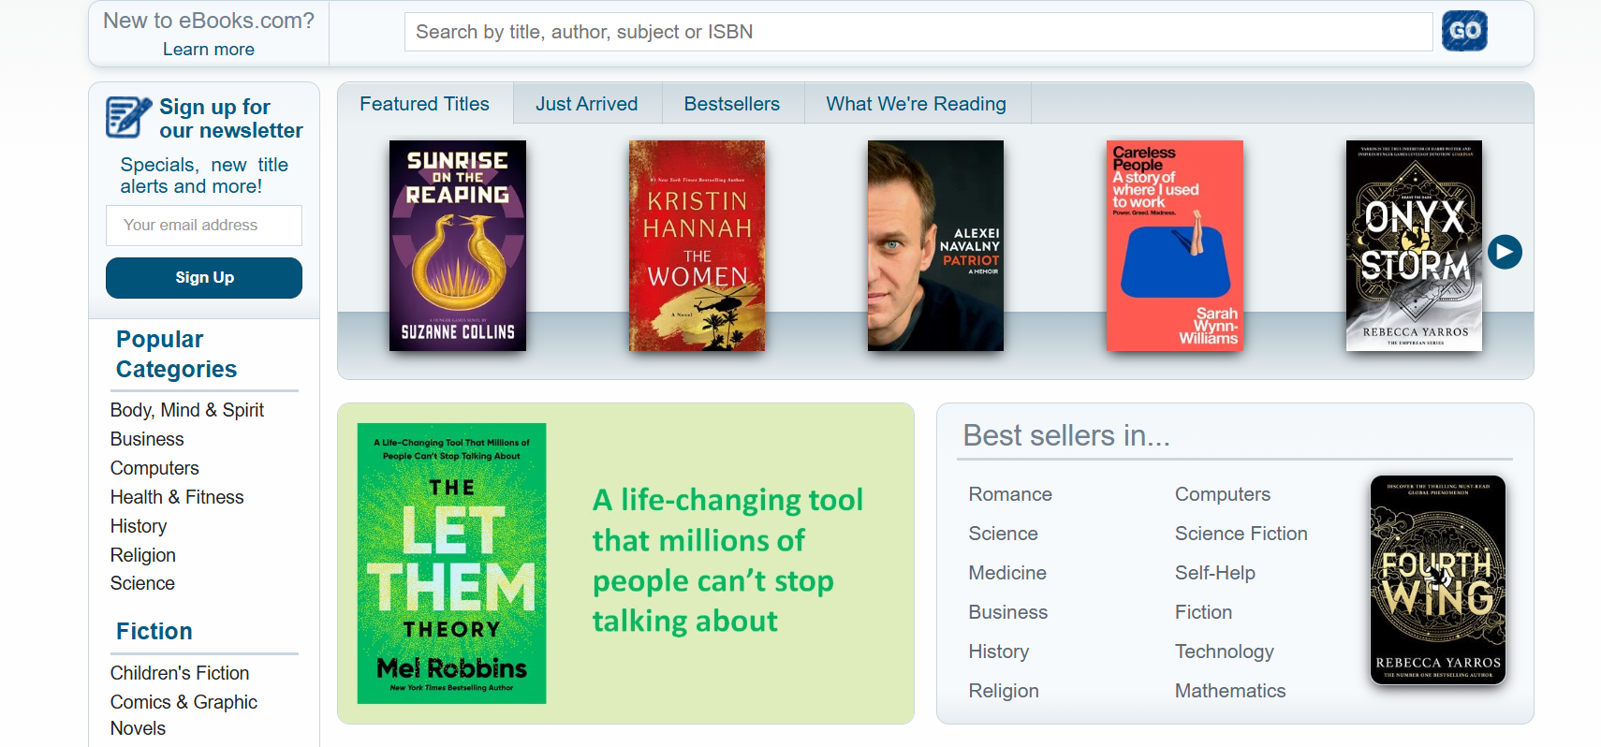Open The Let Them Theory cover
Viewport: 1601px width, 747px height.
pos(451,564)
